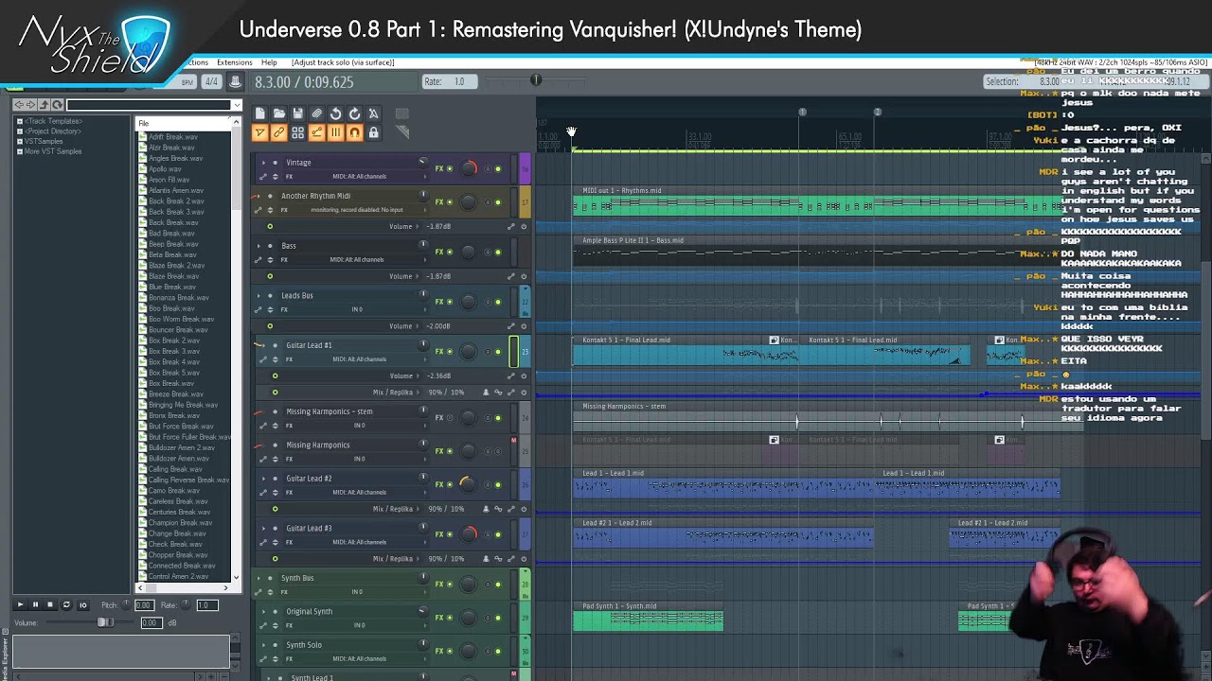Open a project with folder icon
Viewport: 1212px width, 681px height.
click(279, 113)
